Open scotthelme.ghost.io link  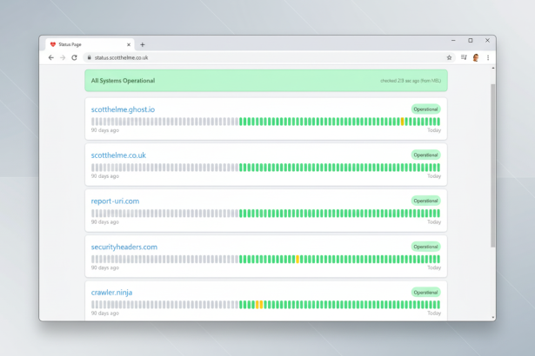123,109
